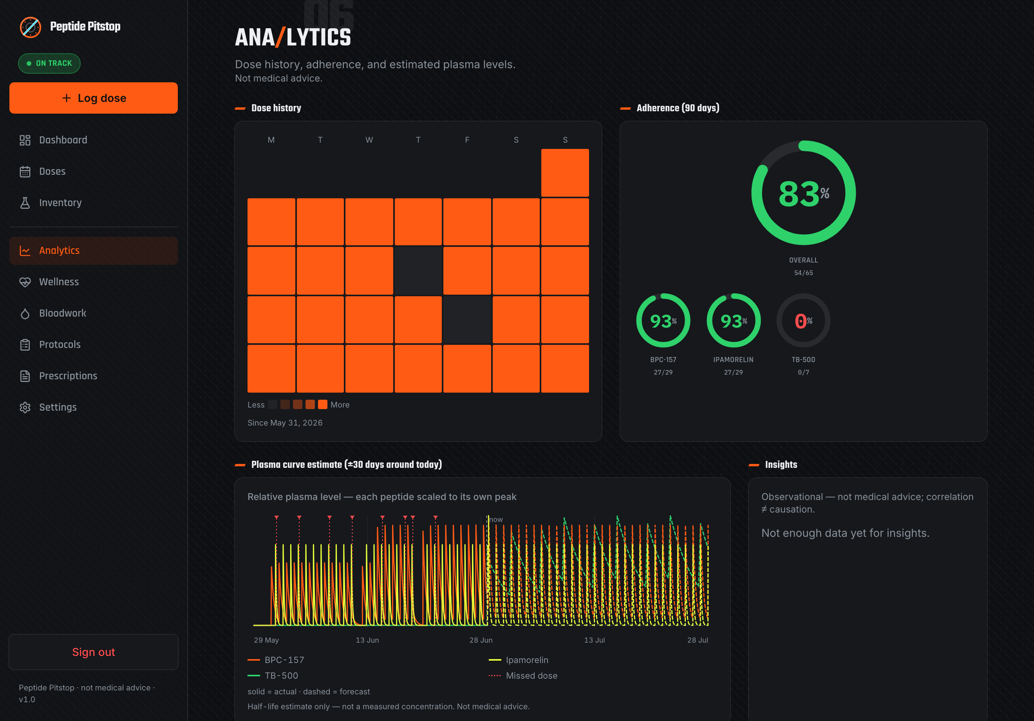The image size is (1034, 721).
Task: Go to Doses in sidebar
Action: [x=94, y=172]
